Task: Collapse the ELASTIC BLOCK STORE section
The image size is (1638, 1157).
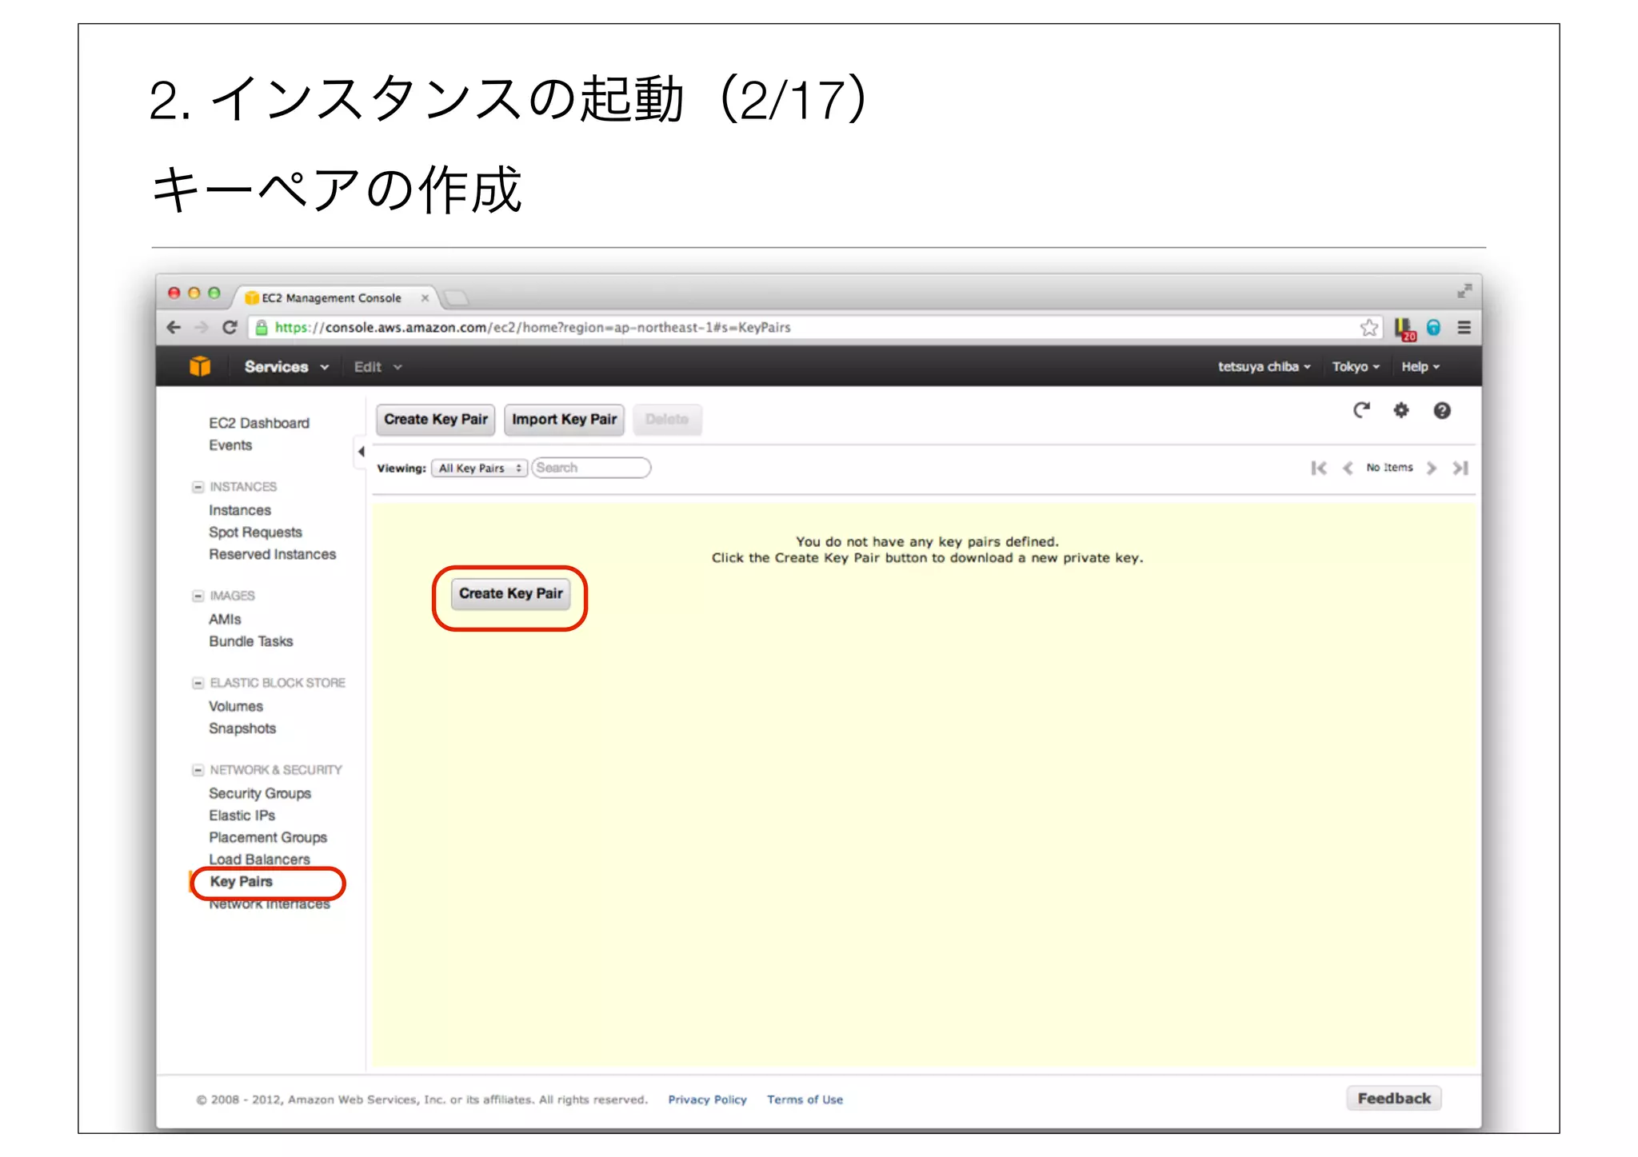Action: tap(198, 683)
